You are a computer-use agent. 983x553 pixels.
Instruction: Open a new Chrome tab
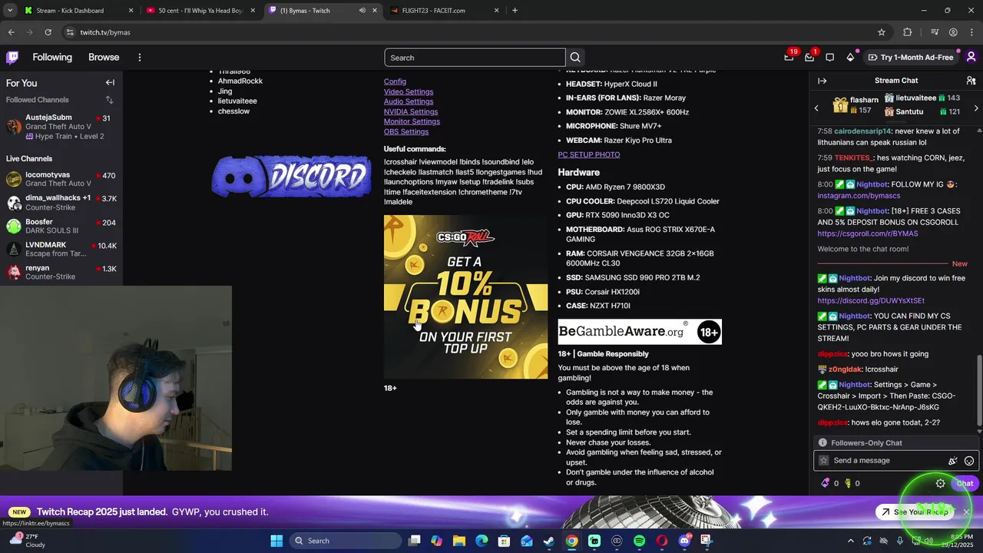(x=515, y=11)
